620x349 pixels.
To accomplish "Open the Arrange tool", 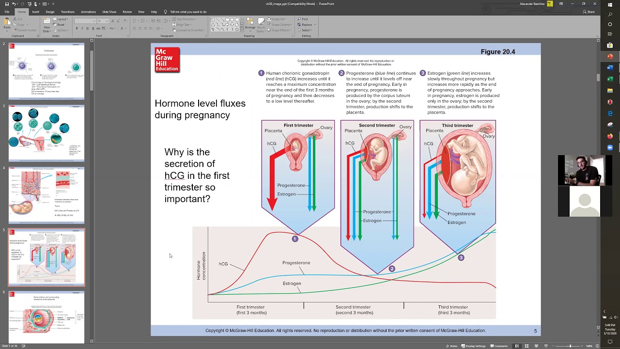I will tap(250, 25).
